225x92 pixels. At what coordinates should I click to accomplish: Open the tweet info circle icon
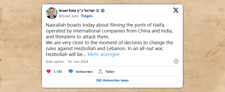coord(176,62)
